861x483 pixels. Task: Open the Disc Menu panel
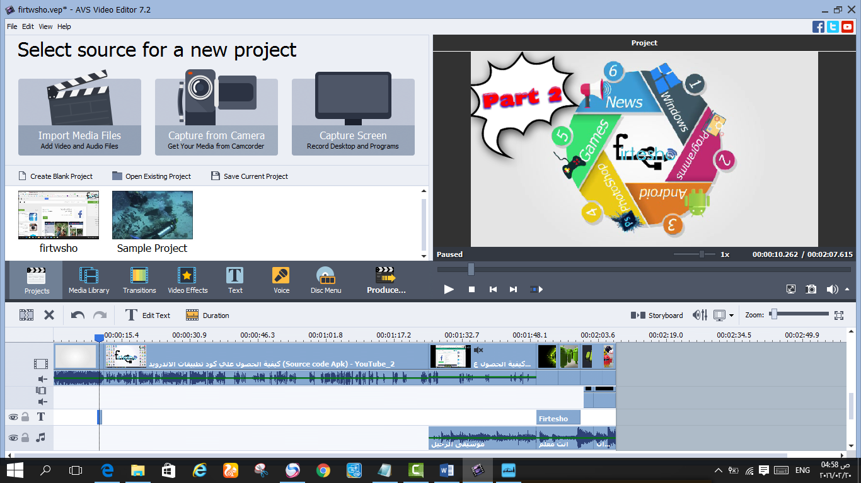pyautogui.click(x=326, y=280)
